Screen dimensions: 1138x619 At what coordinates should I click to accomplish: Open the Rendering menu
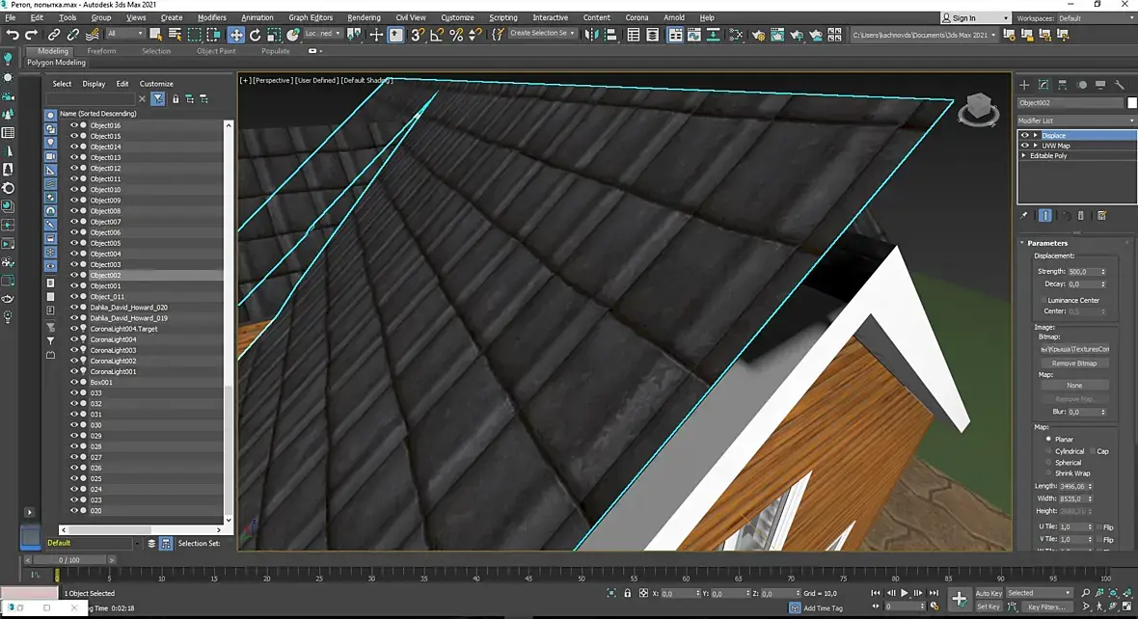coord(364,17)
